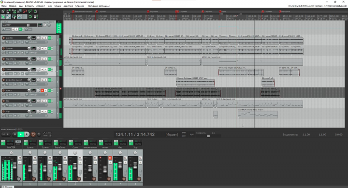
Task: Open FX chain of Соло track in track panel
Action: [49, 70]
